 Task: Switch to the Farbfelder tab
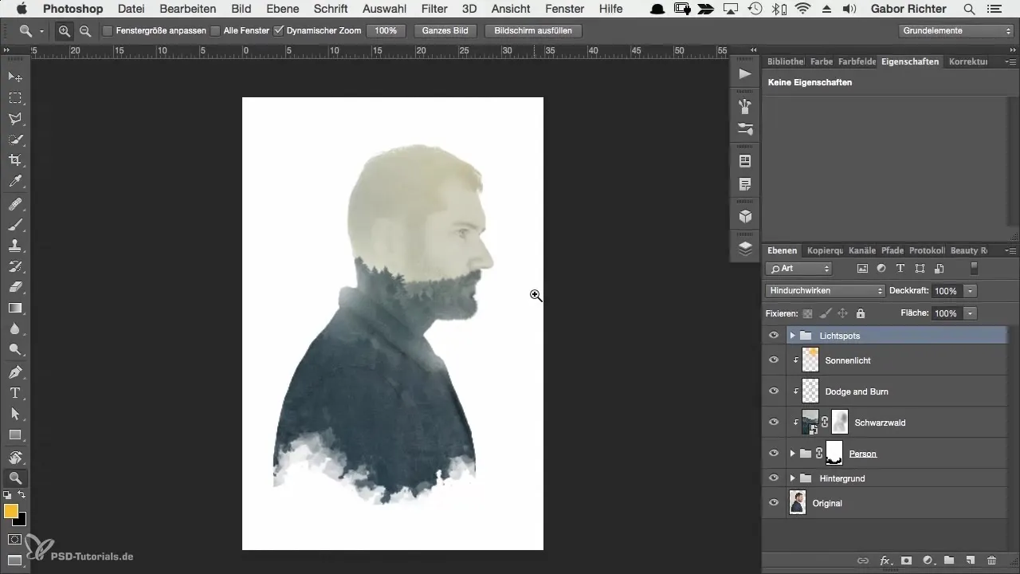tap(857, 61)
